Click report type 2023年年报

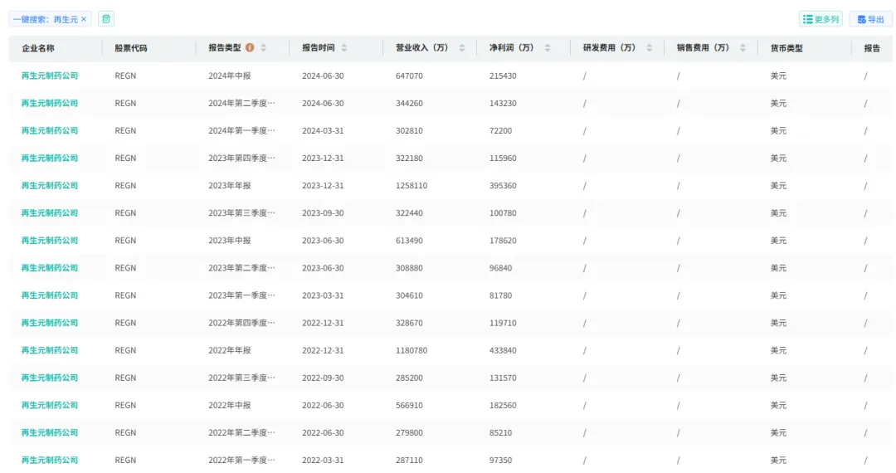[229, 186]
